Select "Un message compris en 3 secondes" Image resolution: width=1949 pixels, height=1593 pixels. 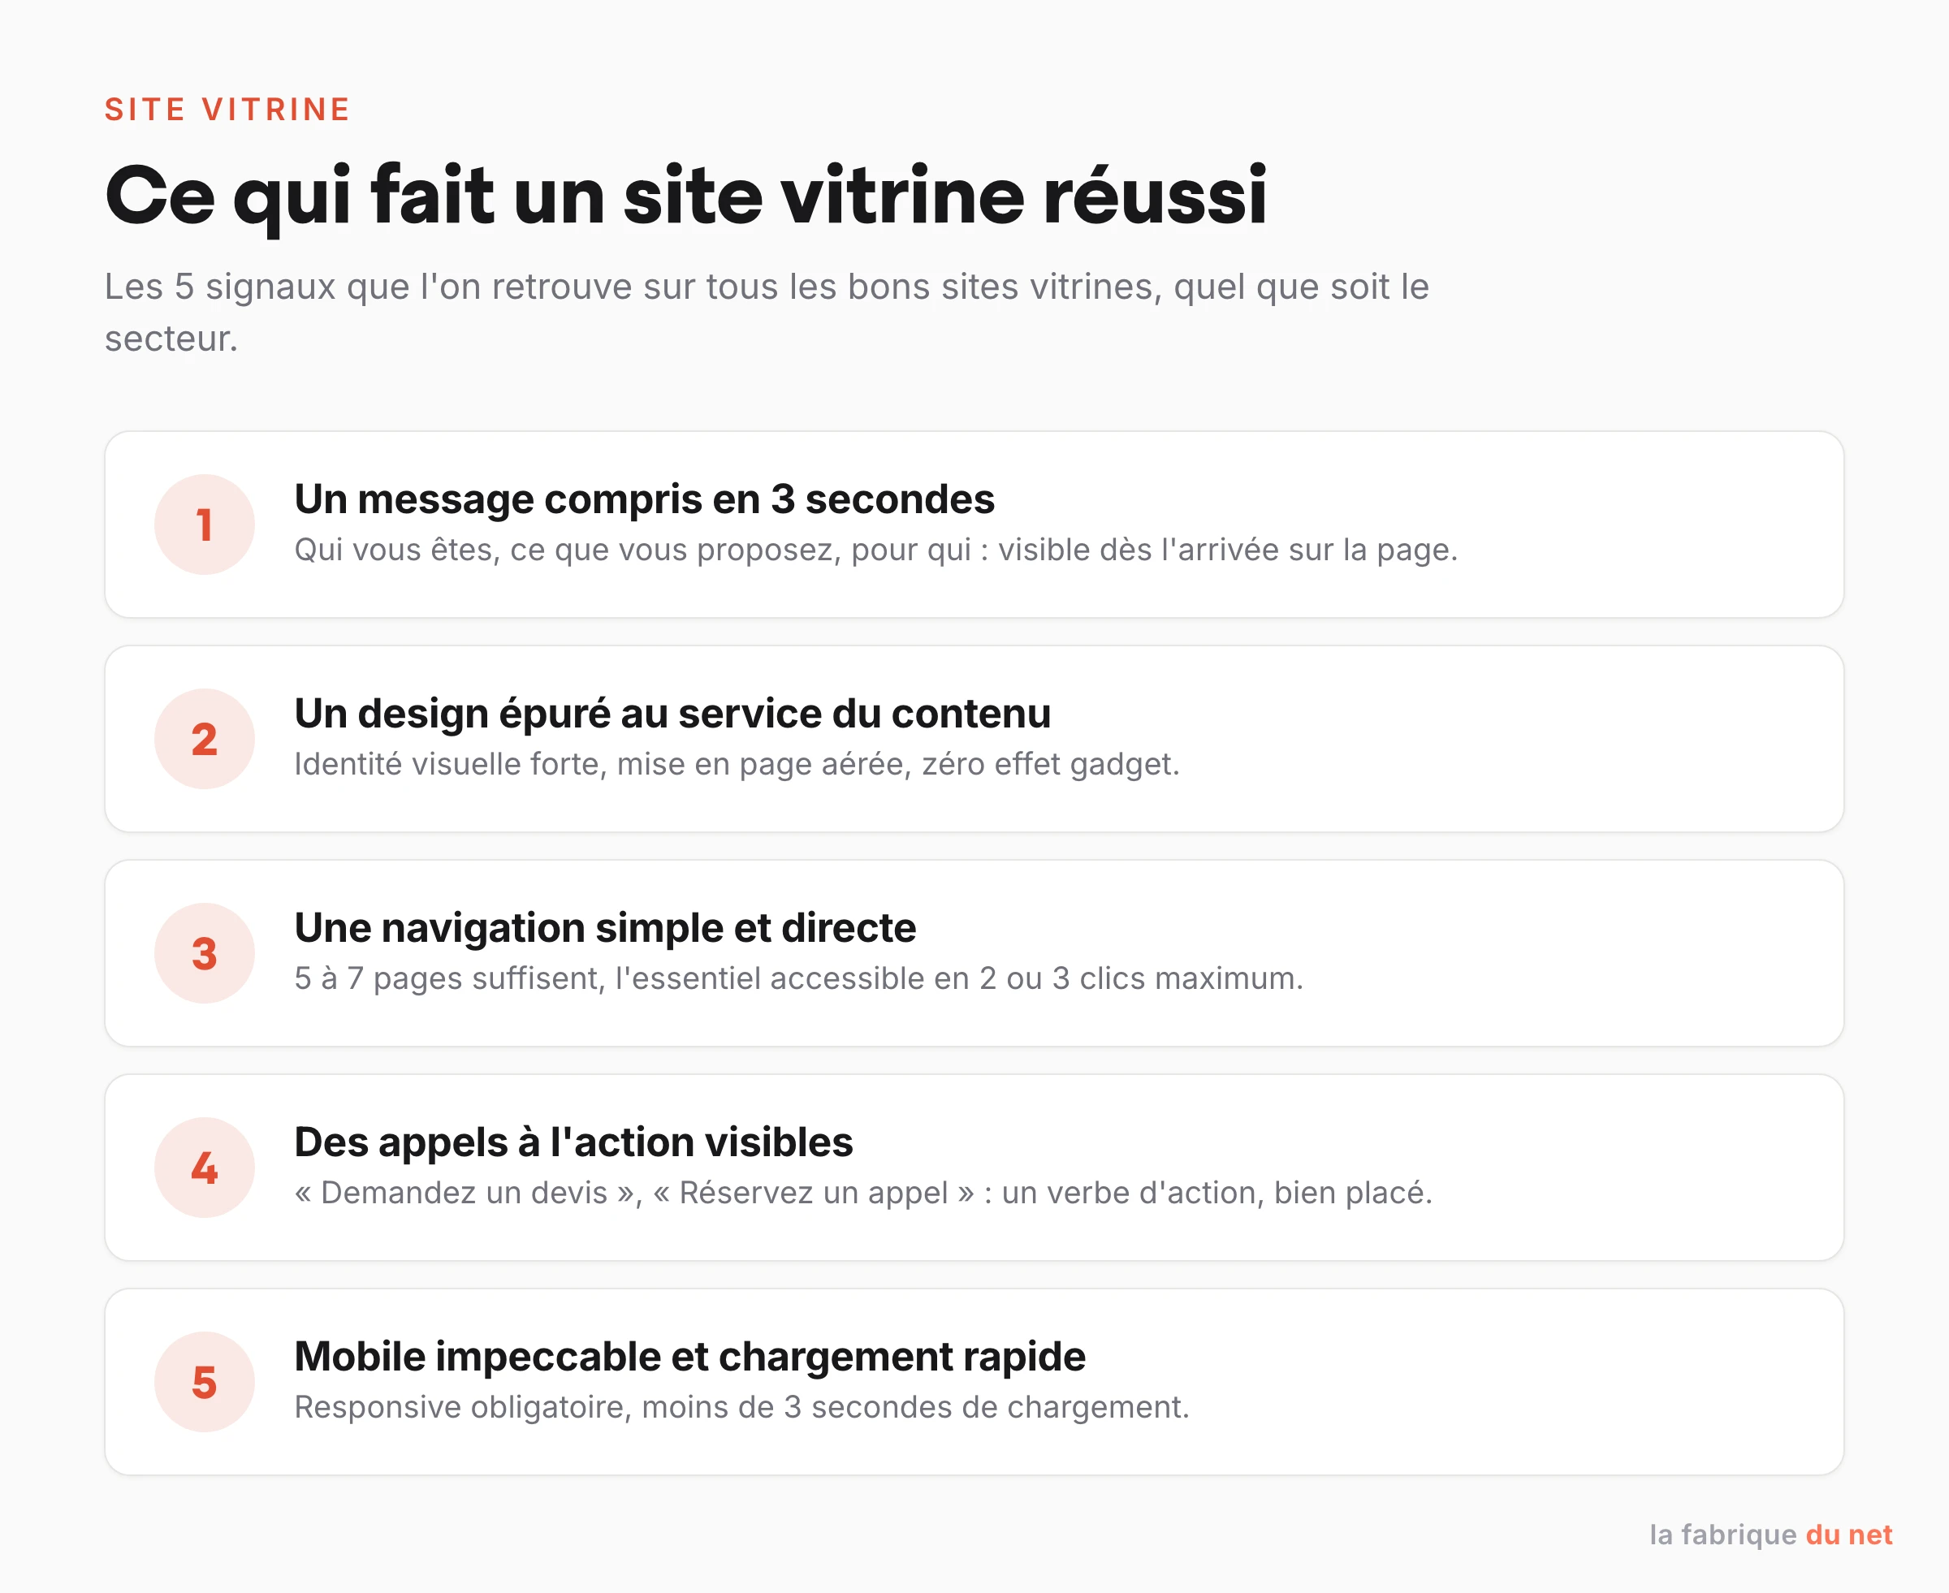point(644,499)
